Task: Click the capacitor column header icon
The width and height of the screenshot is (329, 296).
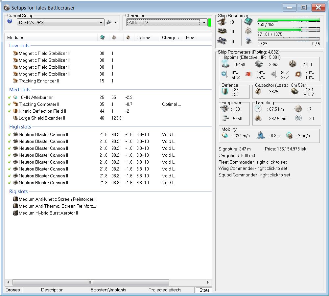Action: [x=128, y=37]
